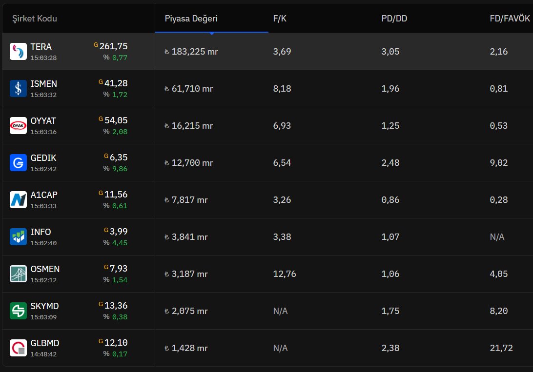Screen dimensions: 533x372
Task: Open the SKYMD stock ticker
Action: (x=44, y=306)
